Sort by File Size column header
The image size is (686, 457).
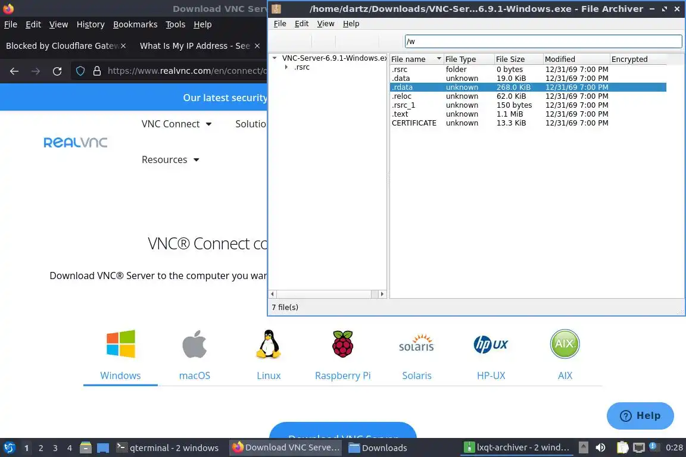point(519,59)
